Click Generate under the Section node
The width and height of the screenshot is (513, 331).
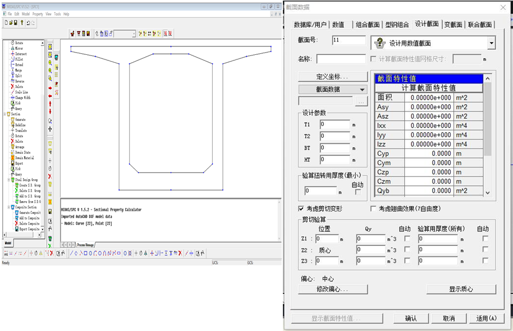20,119
